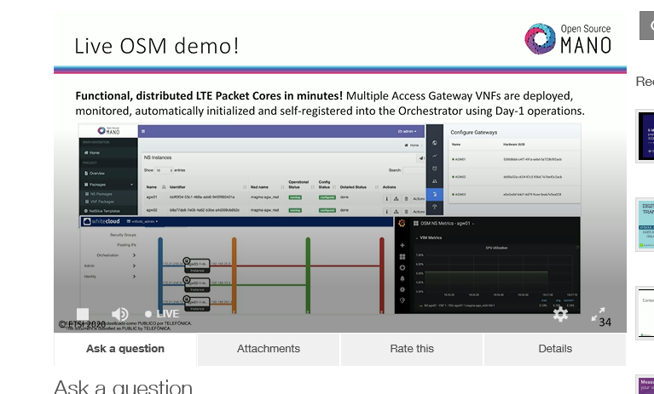Open player settings gear icon
Viewport: 654px width, 394px height.
560,314
